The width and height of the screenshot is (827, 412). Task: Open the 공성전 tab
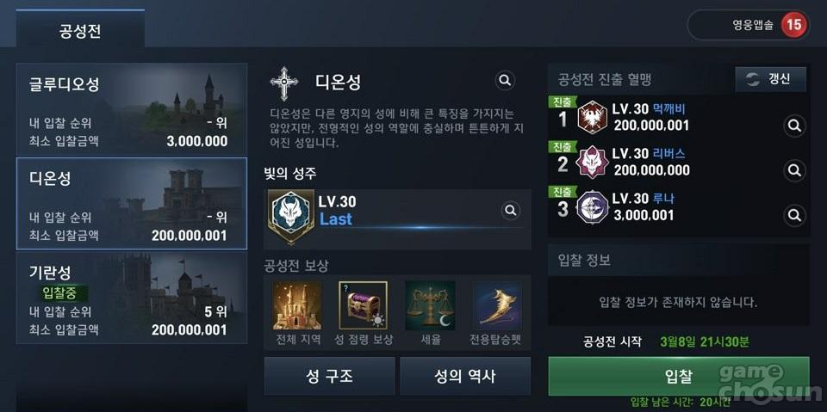(x=80, y=29)
